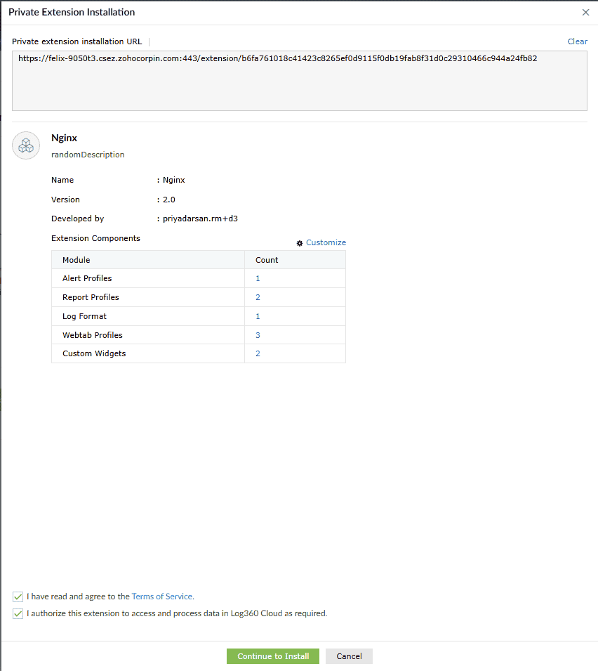The width and height of the screenshot is (598, 671).
Task: Click the Name value Nginx
Action: (x=173, y=180)
